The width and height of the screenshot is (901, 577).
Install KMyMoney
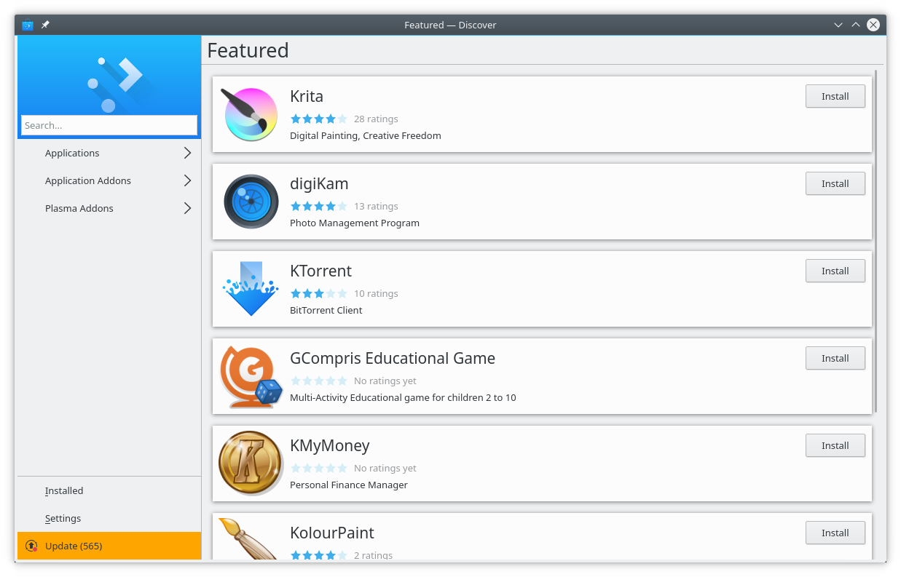835,445
